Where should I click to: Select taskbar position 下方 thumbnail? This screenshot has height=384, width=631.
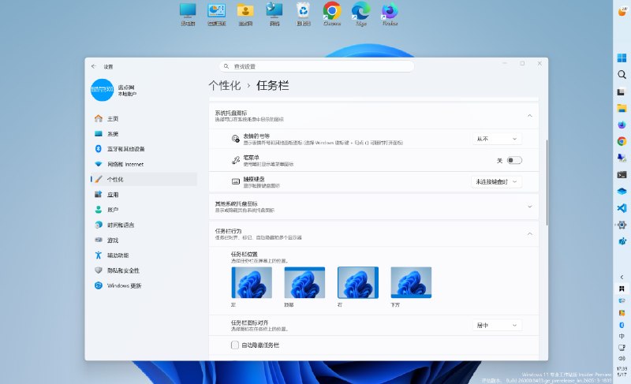click(x=411, y=282)
